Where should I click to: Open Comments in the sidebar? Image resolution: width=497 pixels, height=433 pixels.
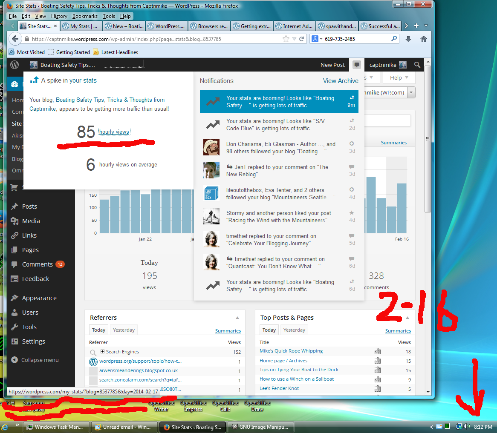click(x=37, y=264)
